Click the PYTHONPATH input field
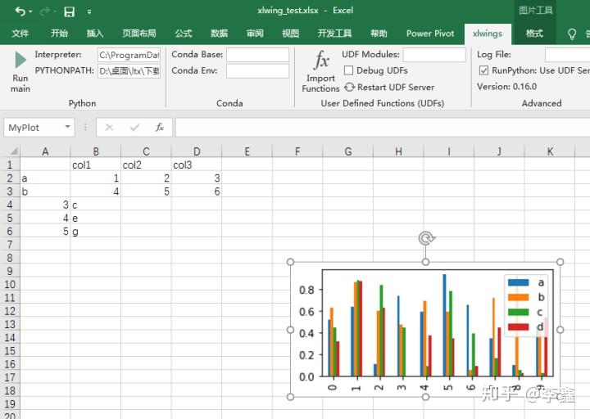The height and width of the screenshot is (419, 590). click(x=129, y=70)
